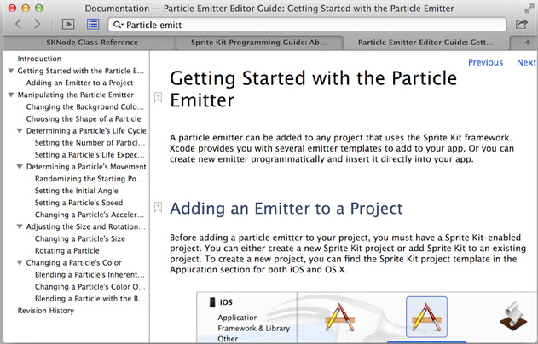Collapse Manipulating the Particle Emitter section
Screen dimensions: 538x344
coord(10,95)
